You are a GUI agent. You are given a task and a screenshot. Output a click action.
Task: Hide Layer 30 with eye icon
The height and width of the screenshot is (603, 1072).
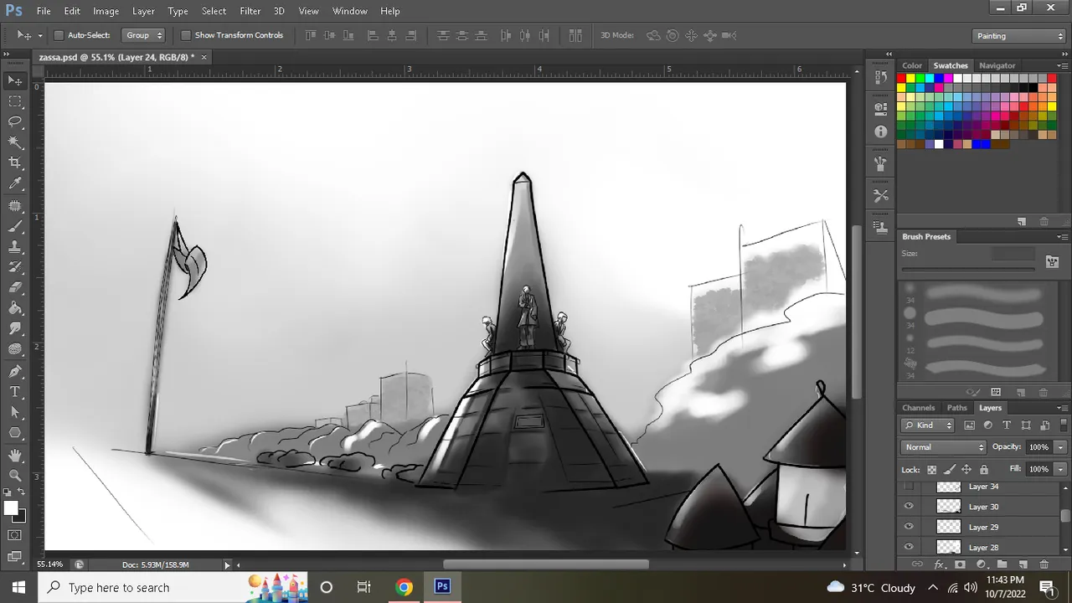pyautogui.click(x=909, y=507)
